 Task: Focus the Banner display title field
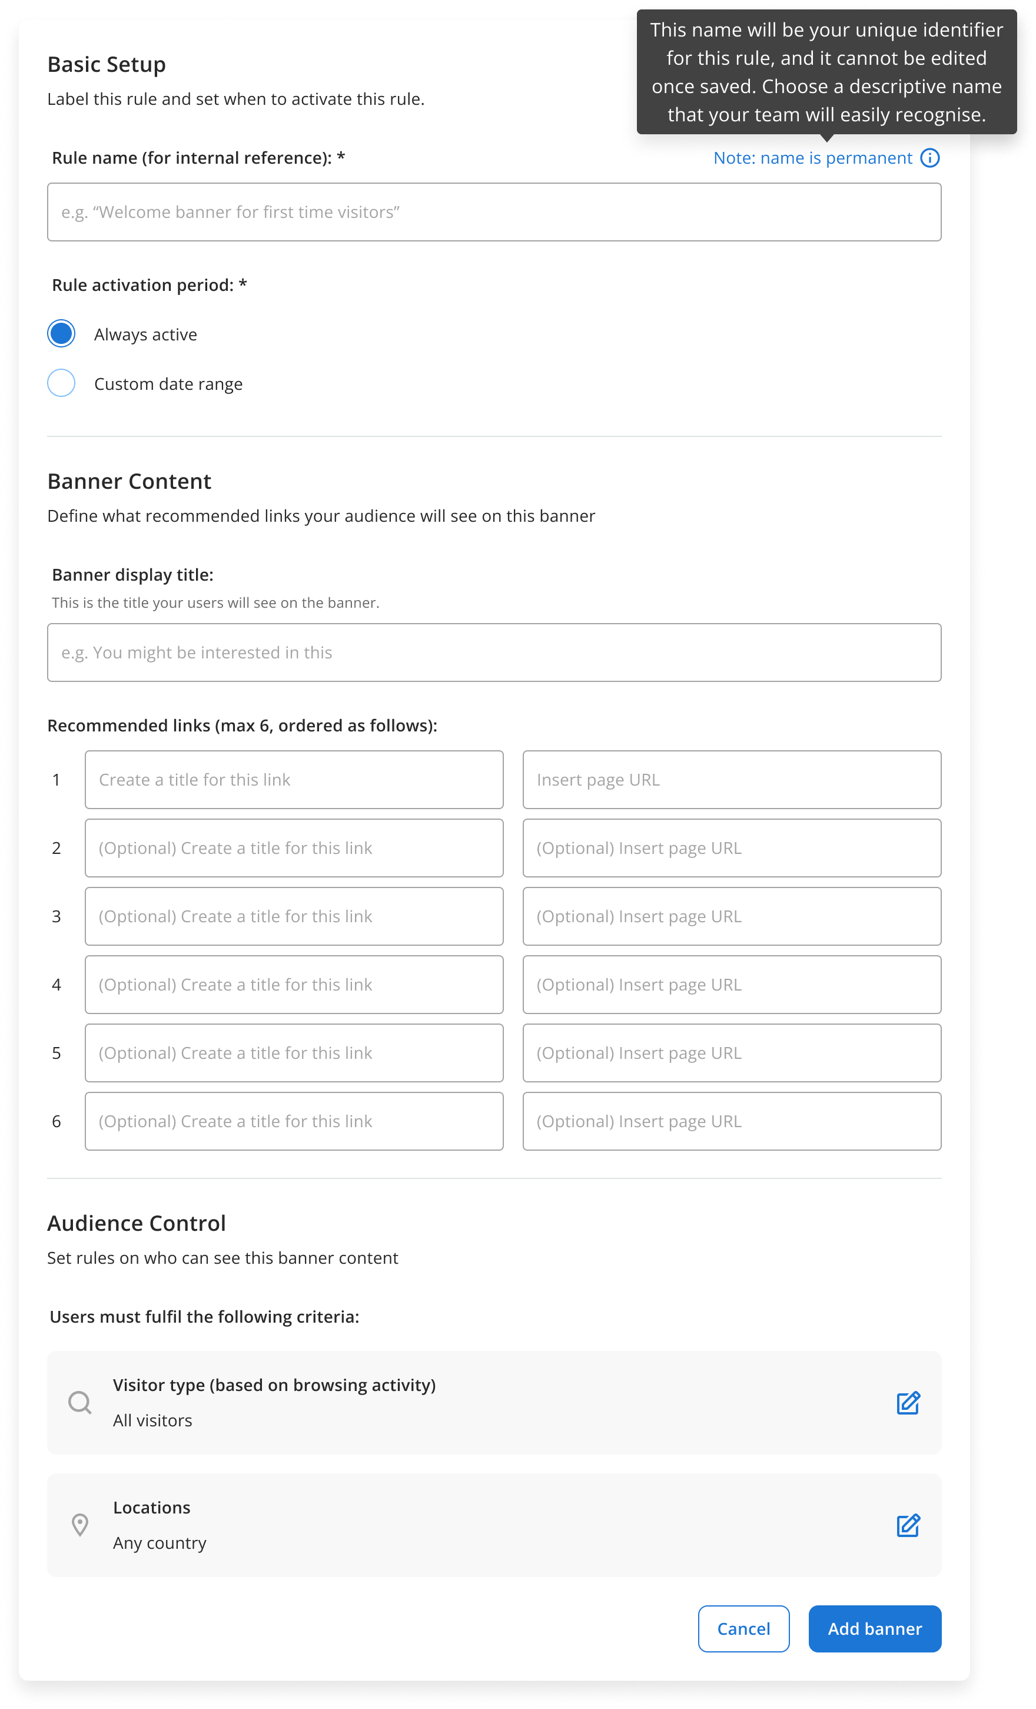point(494,652)
